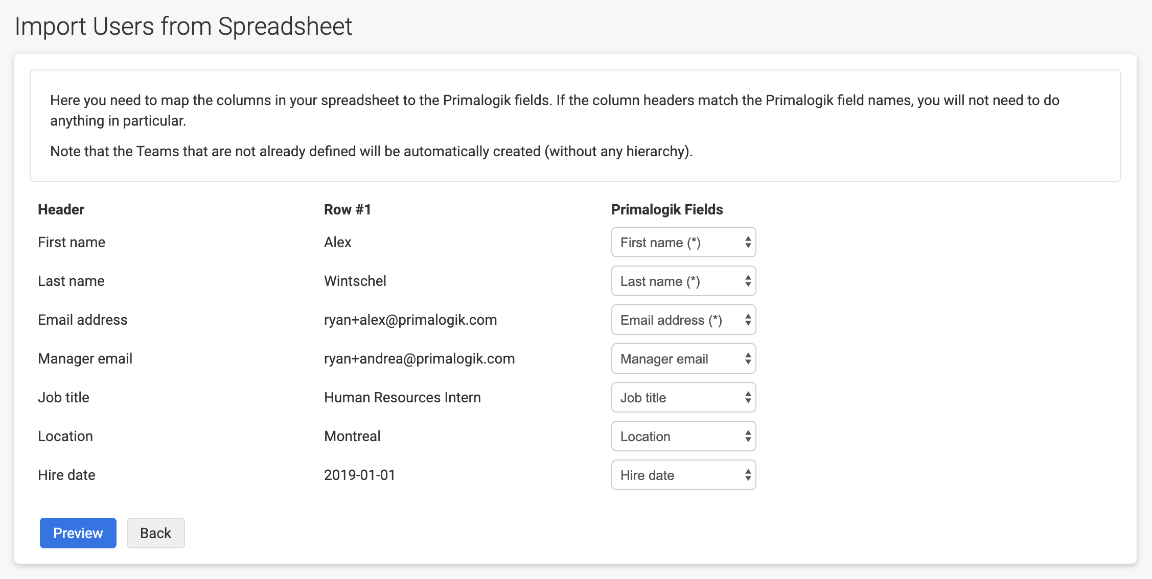Expand the Email address (*) mapping dropdown
The width and height of the screenshot is (1152, 579).
683,320
